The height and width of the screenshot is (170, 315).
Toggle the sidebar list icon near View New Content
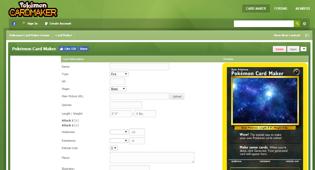click(307, 35)
